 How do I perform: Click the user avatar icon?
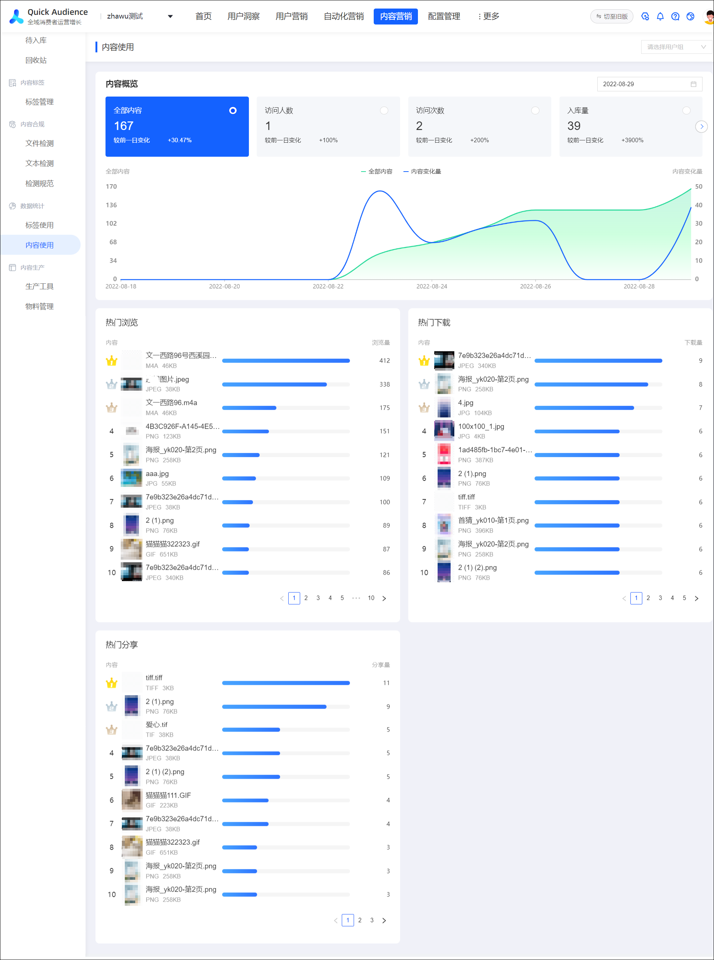[x=709, y=16]
